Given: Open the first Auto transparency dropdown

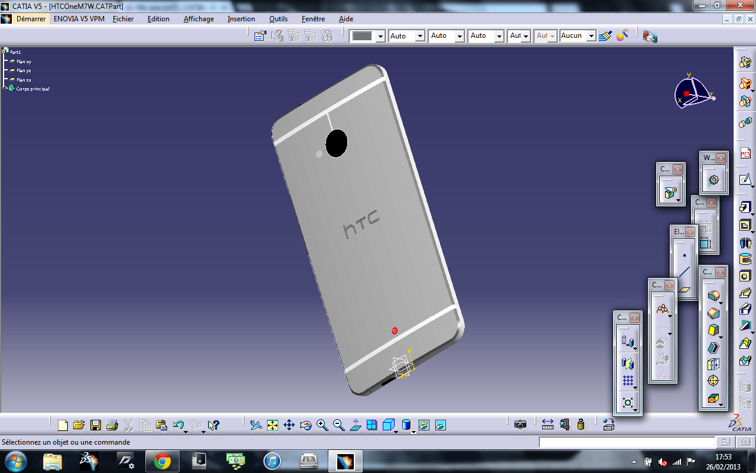Looking at the screenshot, I should [420, 36].
